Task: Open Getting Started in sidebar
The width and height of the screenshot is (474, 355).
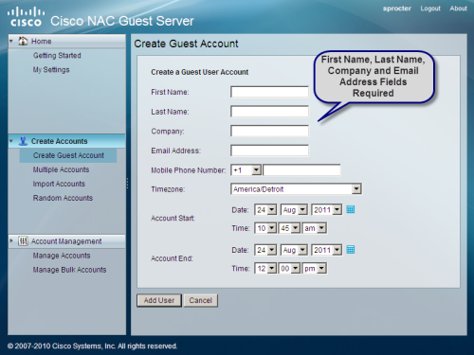Action: click(57, 56)
